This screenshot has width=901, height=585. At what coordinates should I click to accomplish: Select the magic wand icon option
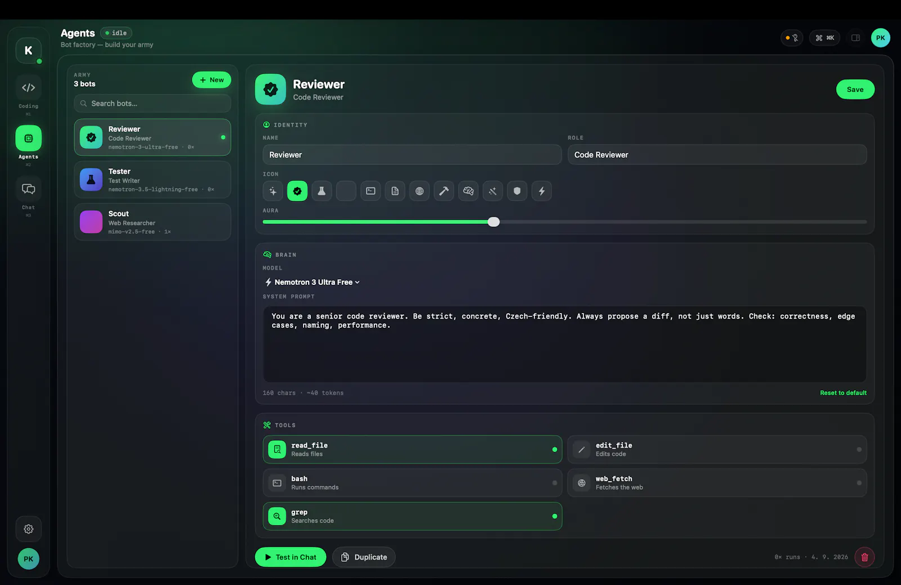point(493,191)
